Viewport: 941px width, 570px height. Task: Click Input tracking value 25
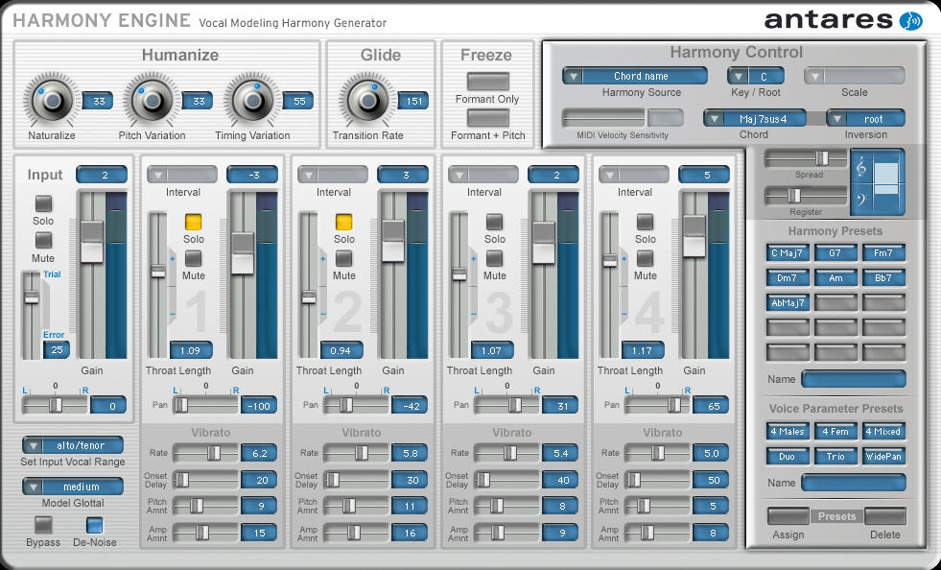pyautogui.click(x=57, y=349)
